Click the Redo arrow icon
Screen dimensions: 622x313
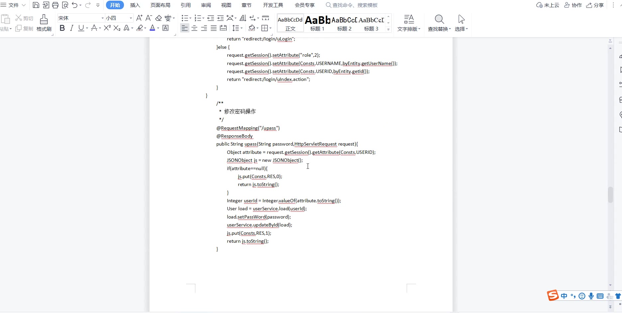point(88,5)
